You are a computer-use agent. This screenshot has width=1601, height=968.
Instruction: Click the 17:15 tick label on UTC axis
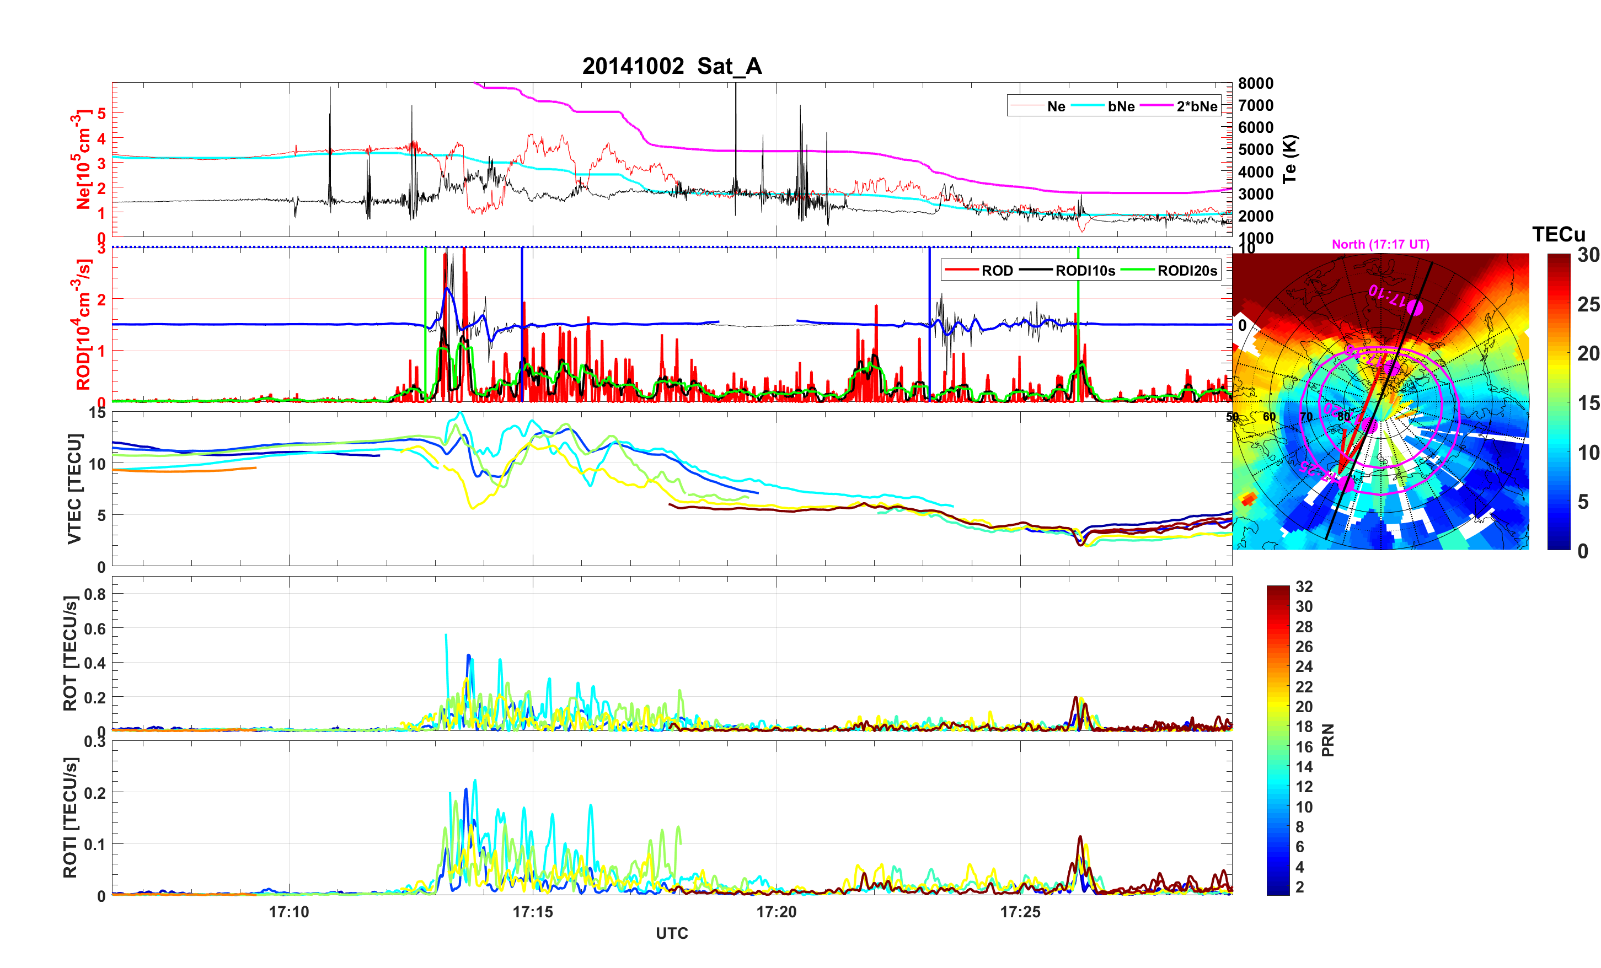[533, 912]
